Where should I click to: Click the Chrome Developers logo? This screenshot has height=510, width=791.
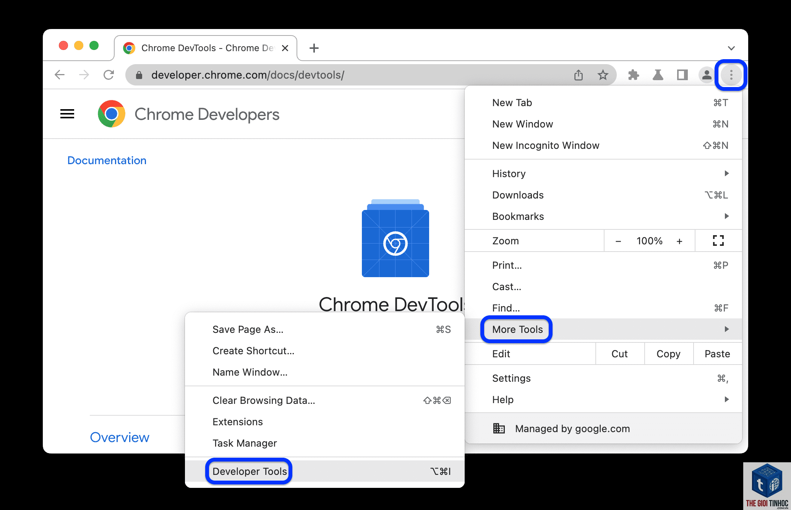[111, 114]
